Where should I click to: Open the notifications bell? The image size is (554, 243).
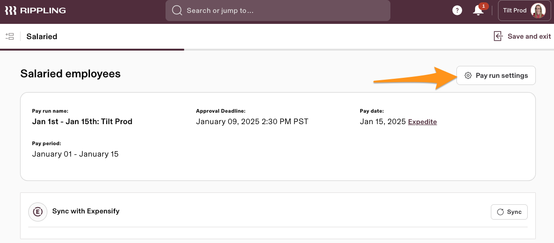[x=477, y=11]
